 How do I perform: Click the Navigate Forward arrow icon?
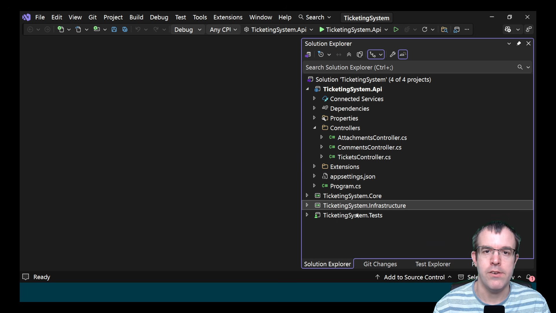47,29
